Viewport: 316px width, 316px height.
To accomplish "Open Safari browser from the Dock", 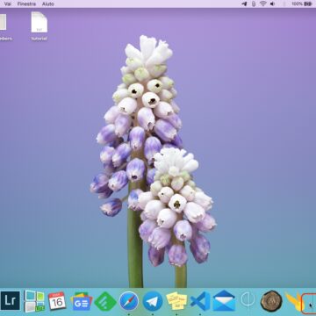I will click(x=129, y=301).
